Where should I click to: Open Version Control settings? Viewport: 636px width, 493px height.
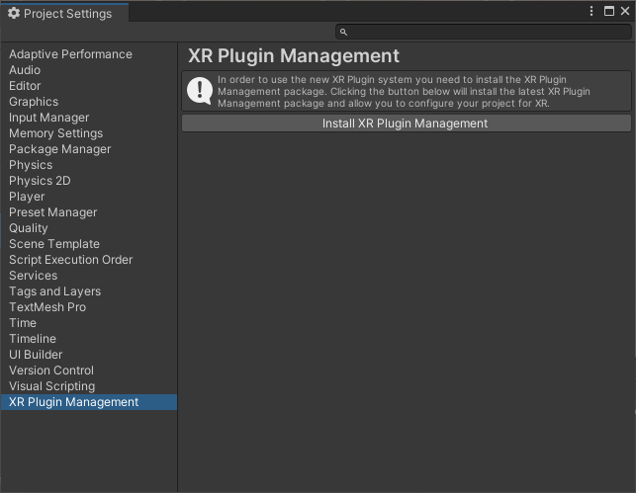point(51,370)
